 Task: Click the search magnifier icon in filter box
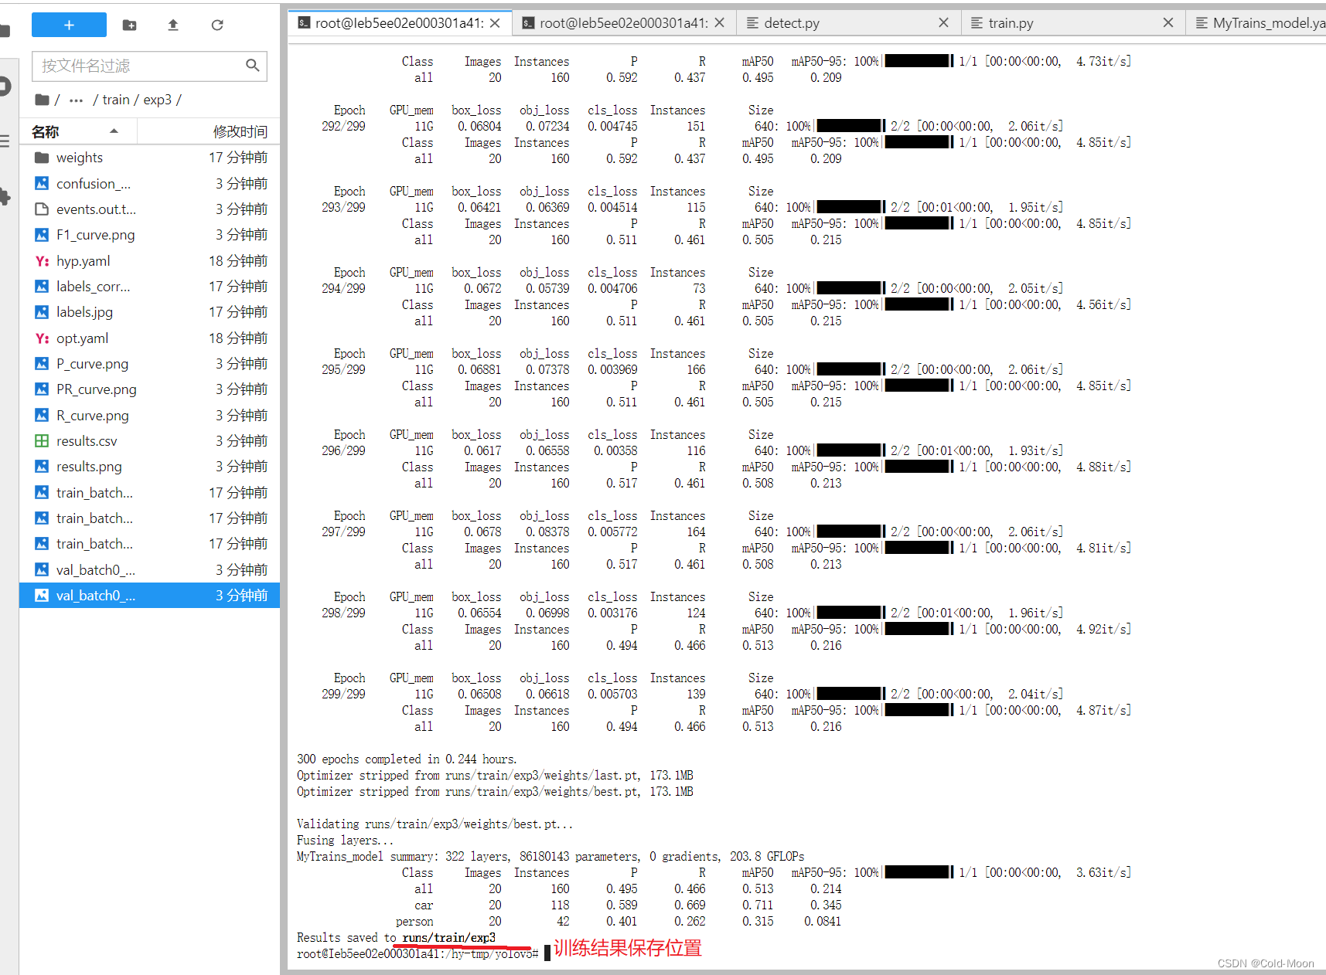click(x=253, y=66)
